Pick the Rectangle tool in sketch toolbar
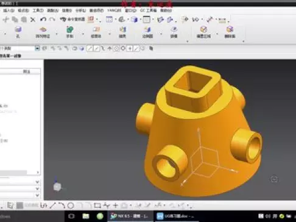This screenshot has width=296, height=222. point(97,206)
